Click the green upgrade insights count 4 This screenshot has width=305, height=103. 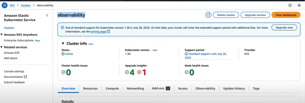(132, 72)
